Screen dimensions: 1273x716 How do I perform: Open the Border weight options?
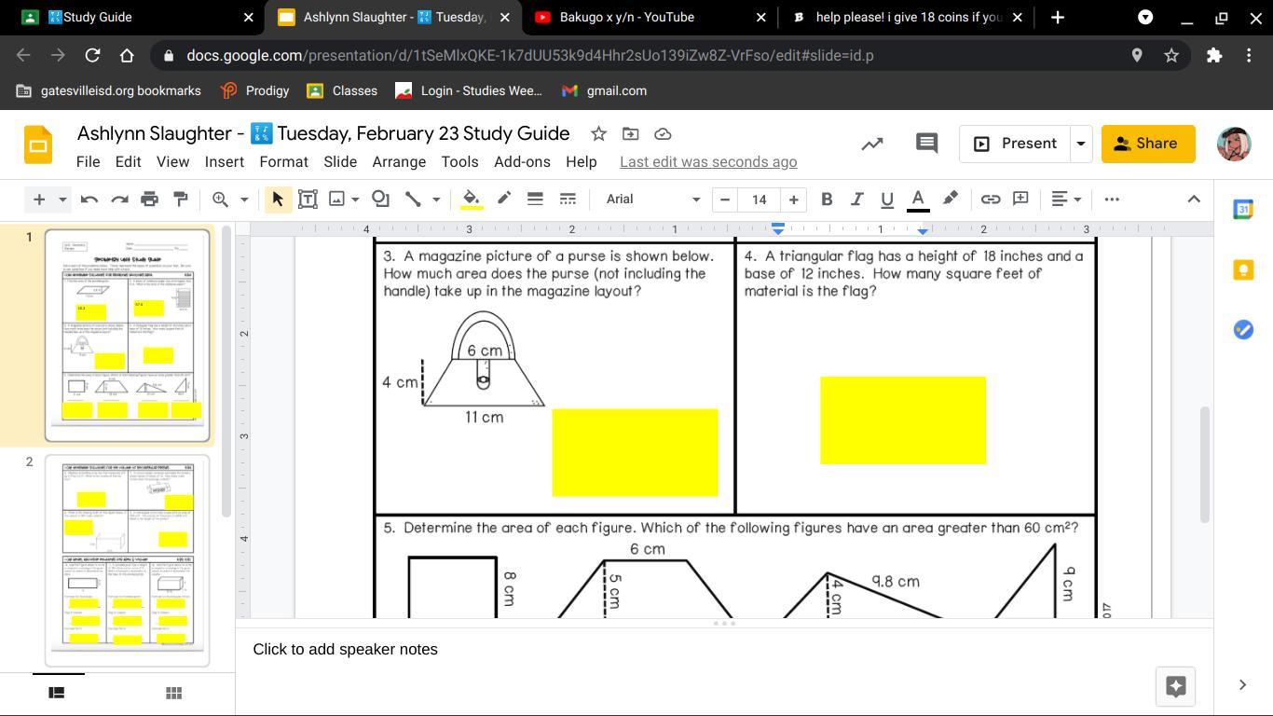click(535, 199)
